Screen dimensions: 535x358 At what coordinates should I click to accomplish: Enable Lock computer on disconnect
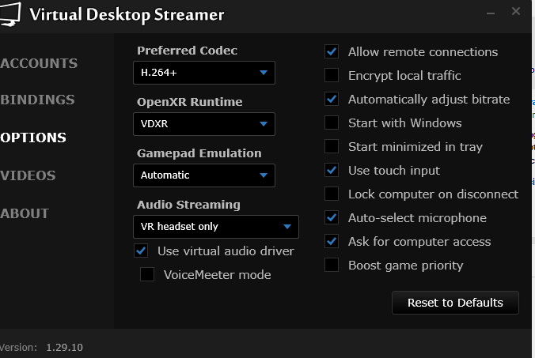[332, 194]
